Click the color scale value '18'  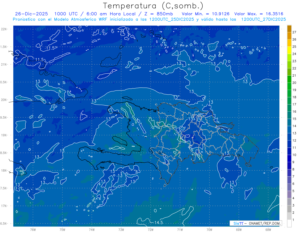coord(294,97)
